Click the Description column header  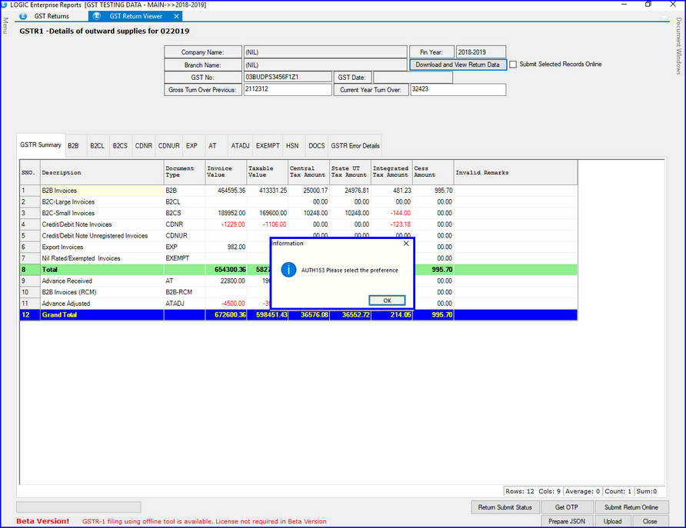click(102, 173)
